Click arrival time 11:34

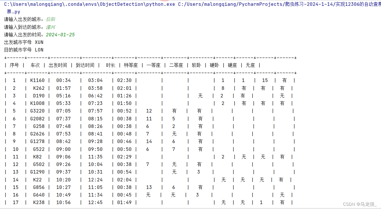tap(95, 195)
